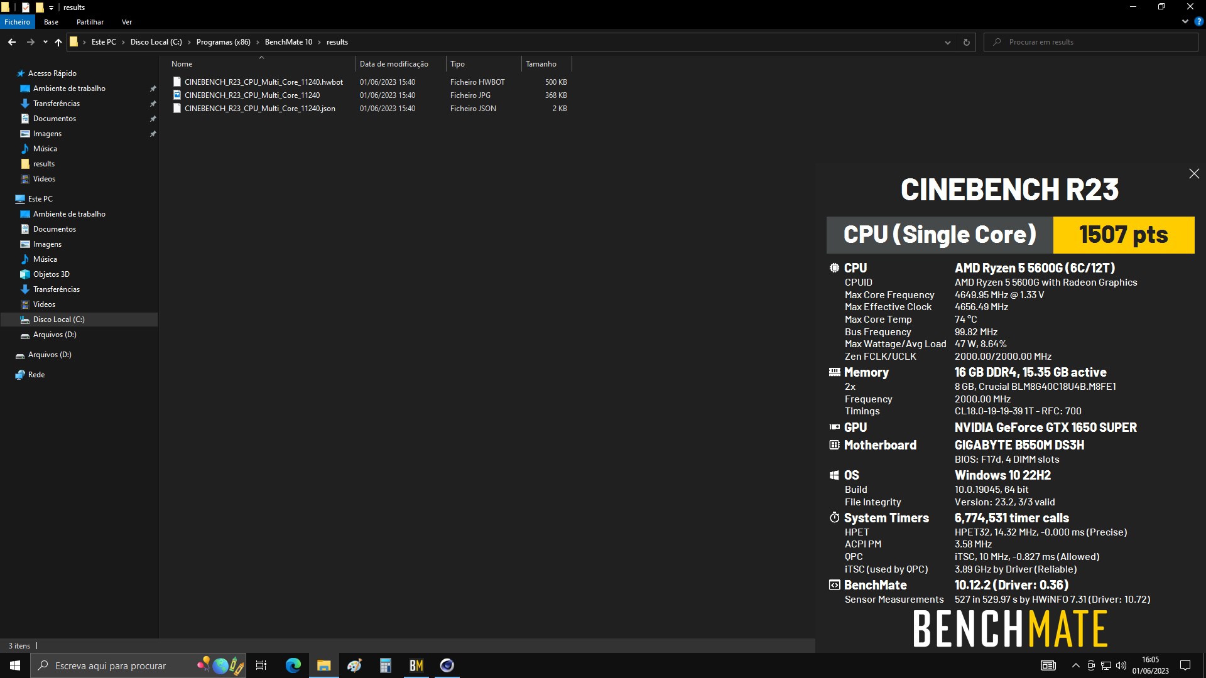Viewport: 1206px width, 678px height.
Task: Open Task View from the taskbar
Action: tap(261, 665)
